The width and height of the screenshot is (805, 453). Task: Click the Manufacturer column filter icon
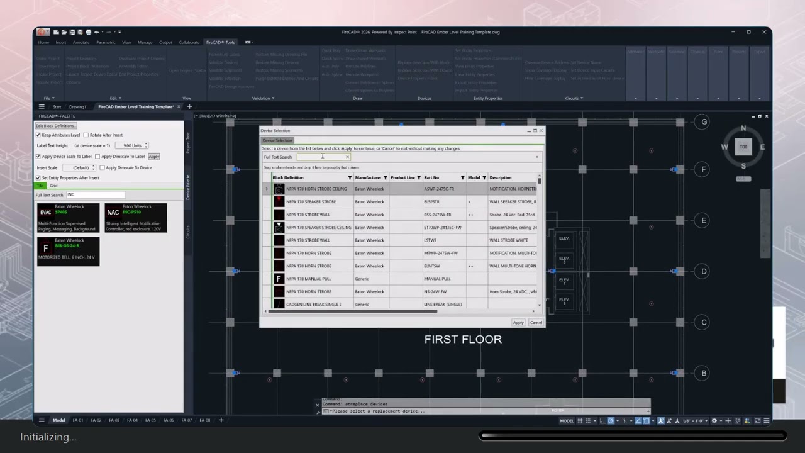pos(386,177)
